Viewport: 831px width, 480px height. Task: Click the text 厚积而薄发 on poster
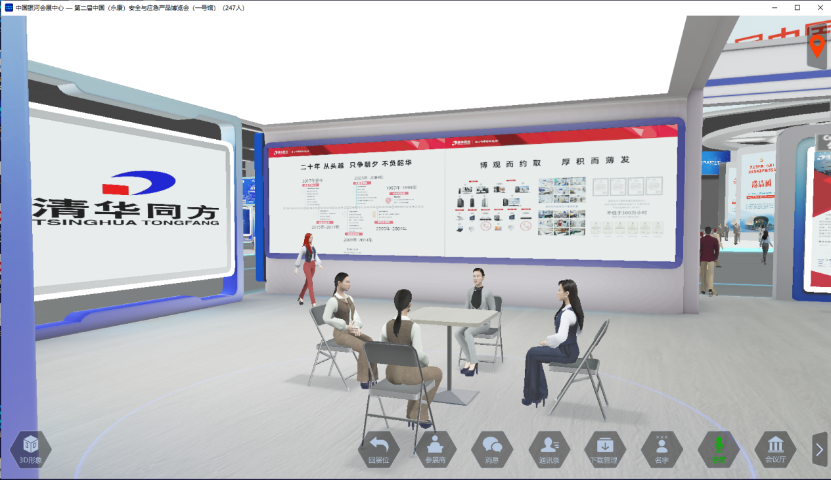point(595,161)
